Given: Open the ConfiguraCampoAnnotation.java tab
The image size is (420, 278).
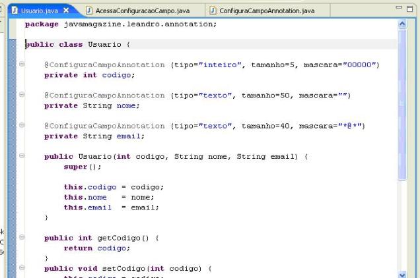Looking at the screenshot, I should click(267, 11).
